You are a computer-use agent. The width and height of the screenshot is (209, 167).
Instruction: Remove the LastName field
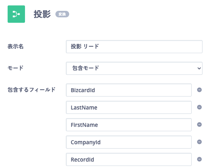(199, 107)
